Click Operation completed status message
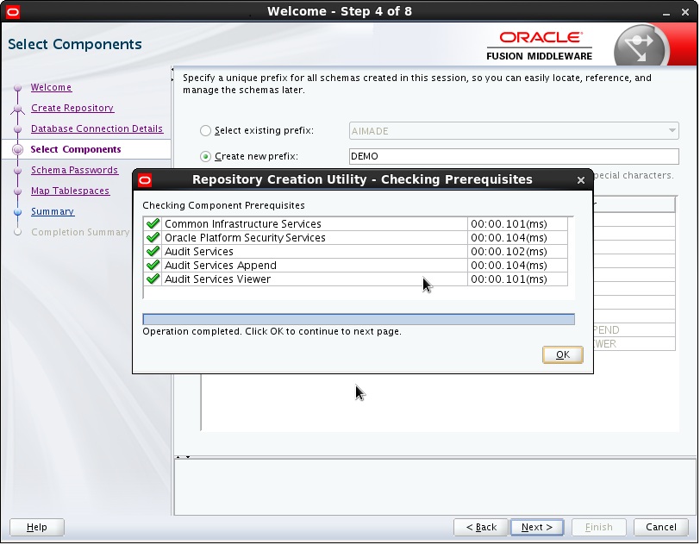Screen dimensions: 700x545 tap(272, 331)
